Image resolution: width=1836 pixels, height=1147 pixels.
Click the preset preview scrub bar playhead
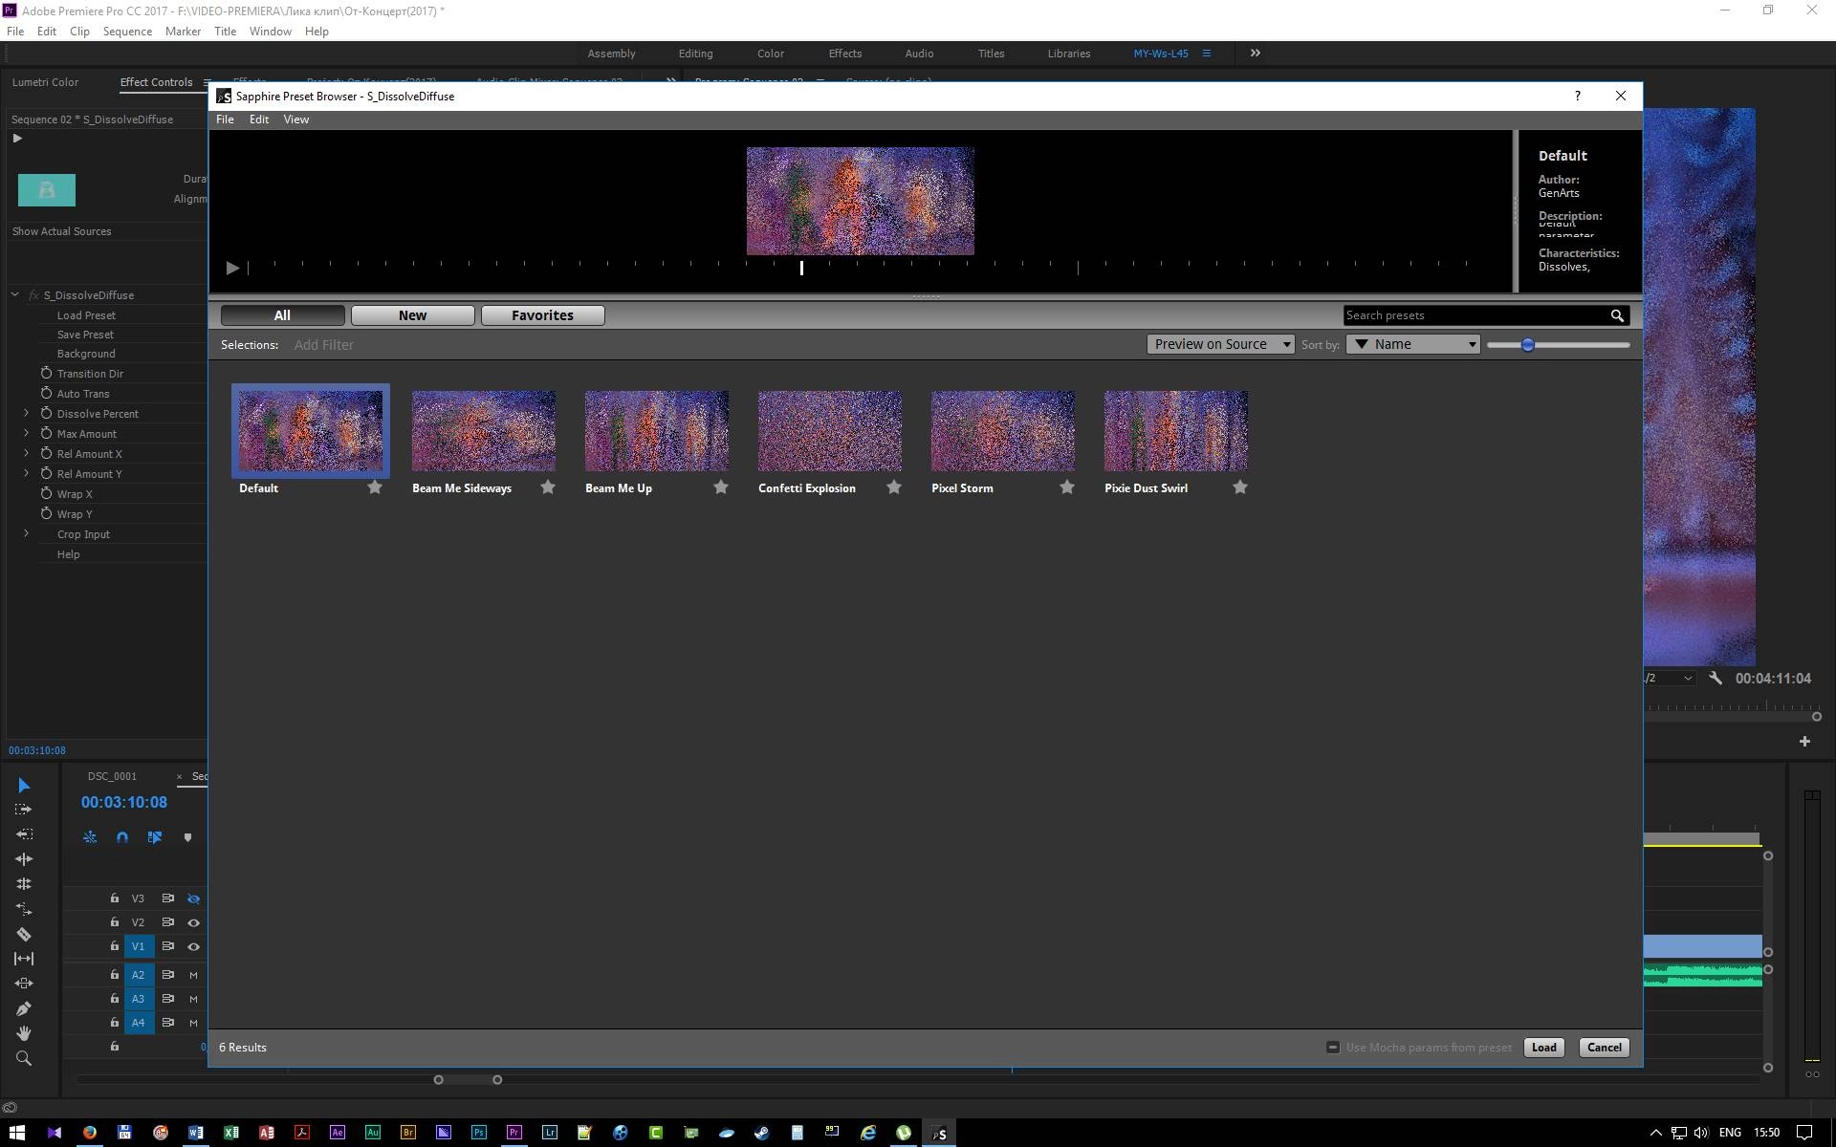pos(801,268)
